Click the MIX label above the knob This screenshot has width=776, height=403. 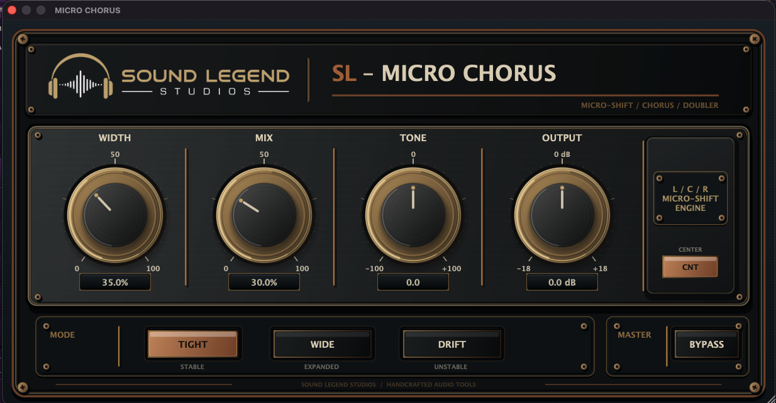pyautogui.click(x=264, y=138)
